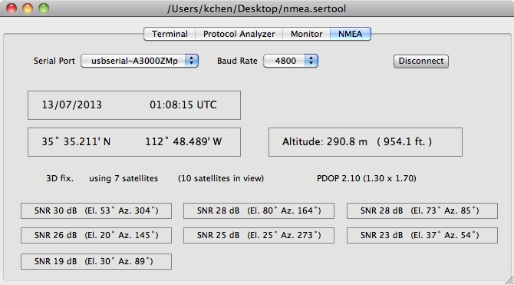Screen dimensions: 514x285
Task: Click satellite entry with Az. 164°
Action: 259,210
